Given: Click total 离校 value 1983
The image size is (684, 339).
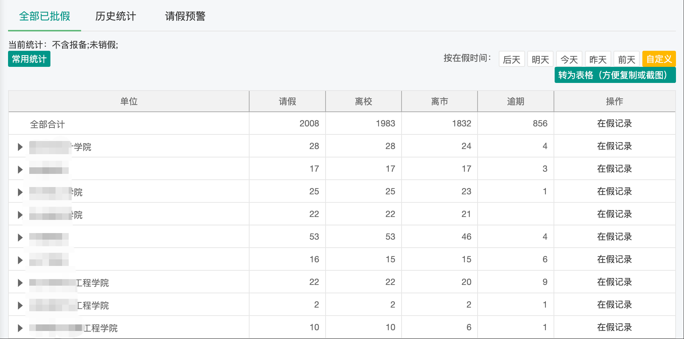Looking at the screenshot, I should point(385,123).
